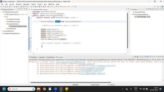The image size is (164, 92).
Task: Open the Source menu
Action: click(x=12, y=4)
